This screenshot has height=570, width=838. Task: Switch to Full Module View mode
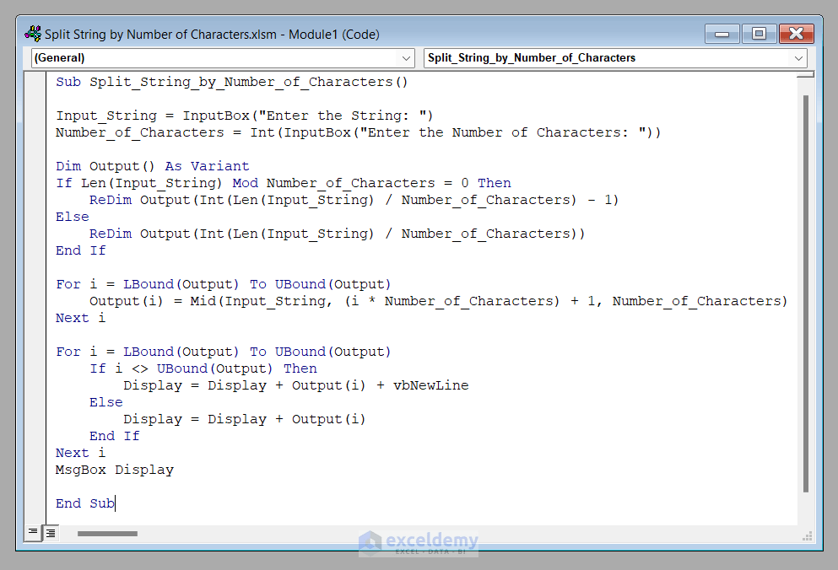[49, 533]
